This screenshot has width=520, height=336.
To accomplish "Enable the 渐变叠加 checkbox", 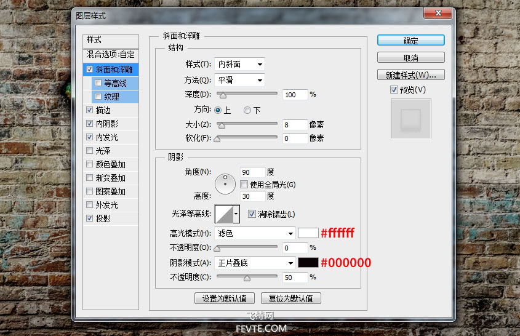I will [x=89, y=178].
